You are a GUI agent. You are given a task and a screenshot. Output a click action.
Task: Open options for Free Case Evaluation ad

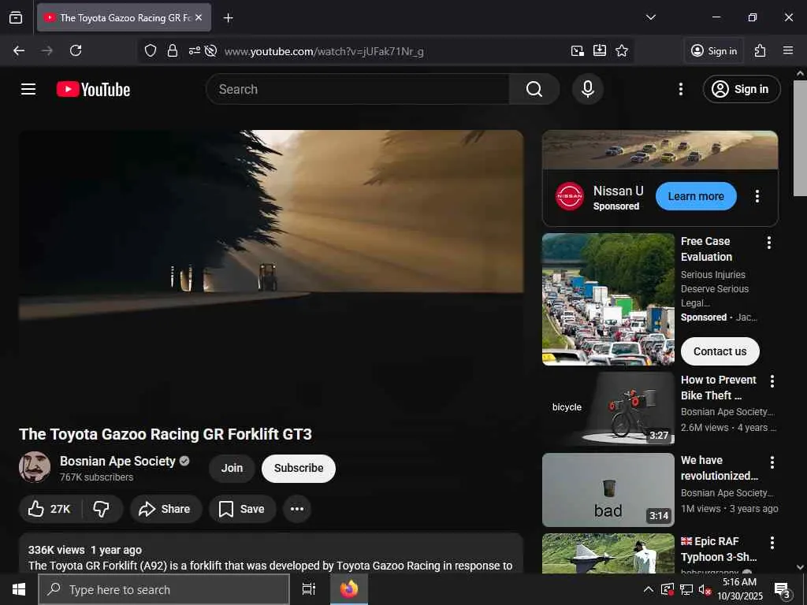coord(769,243)
